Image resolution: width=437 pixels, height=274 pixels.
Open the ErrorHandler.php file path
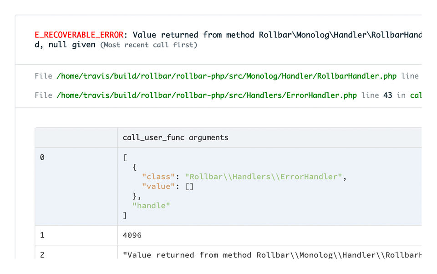tap(207, 96)
